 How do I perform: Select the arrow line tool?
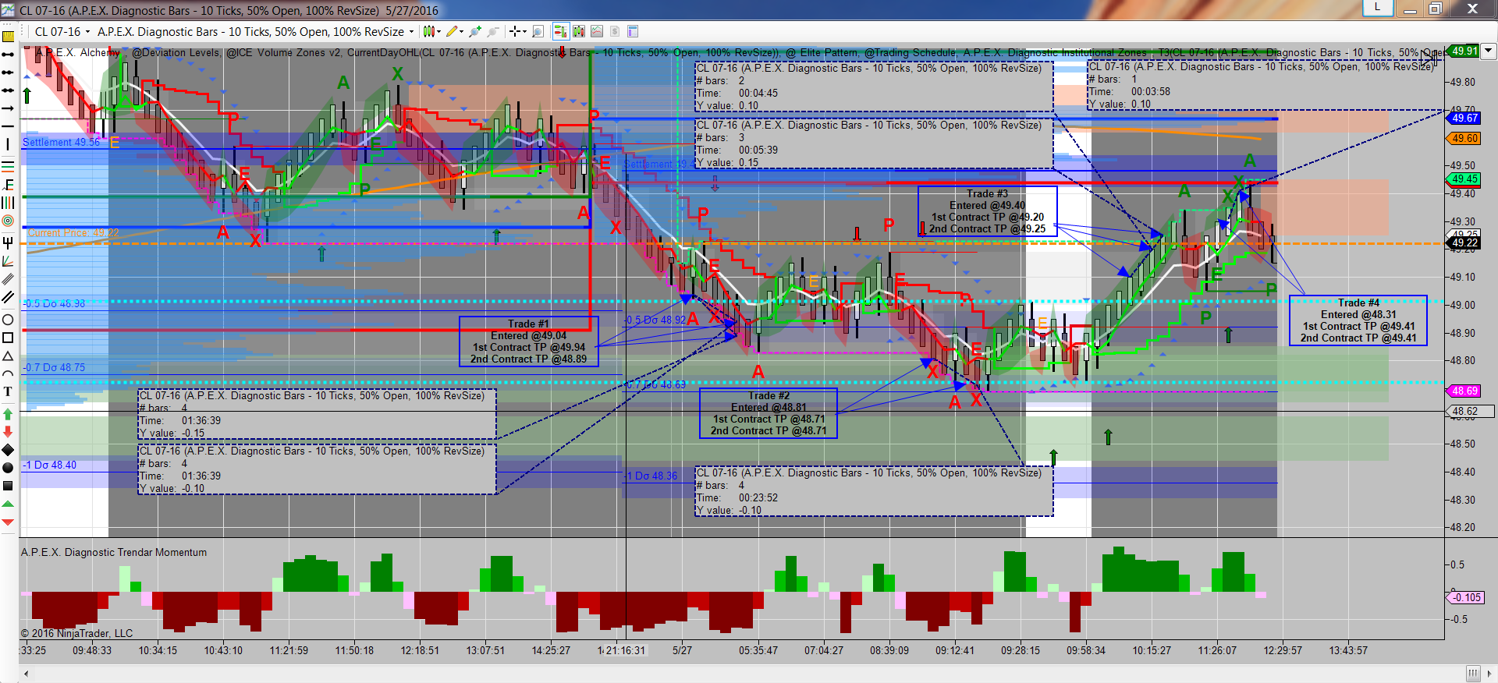(8, 108)
